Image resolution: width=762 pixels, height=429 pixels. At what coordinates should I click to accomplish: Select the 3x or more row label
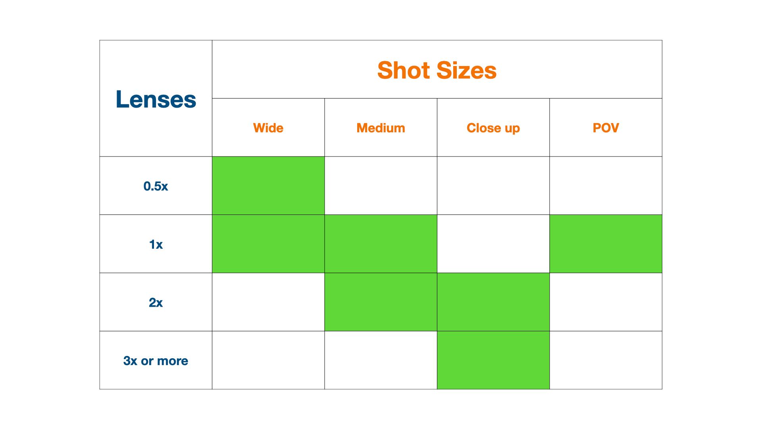(156, 360)
